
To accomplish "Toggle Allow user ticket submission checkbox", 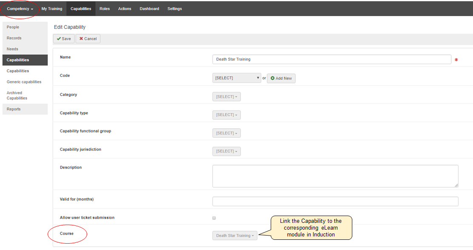I will [x=214, y=218].
